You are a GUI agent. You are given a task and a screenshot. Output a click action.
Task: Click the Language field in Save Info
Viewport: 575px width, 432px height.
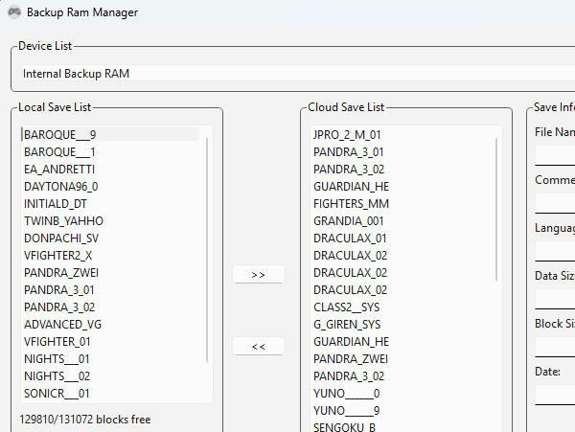coord(555,251)
